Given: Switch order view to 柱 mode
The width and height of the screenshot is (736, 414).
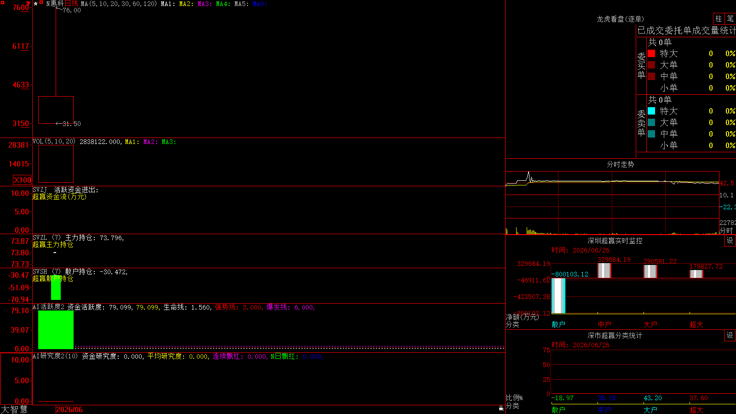Looking at the screenshot, I should pos(719,19).
